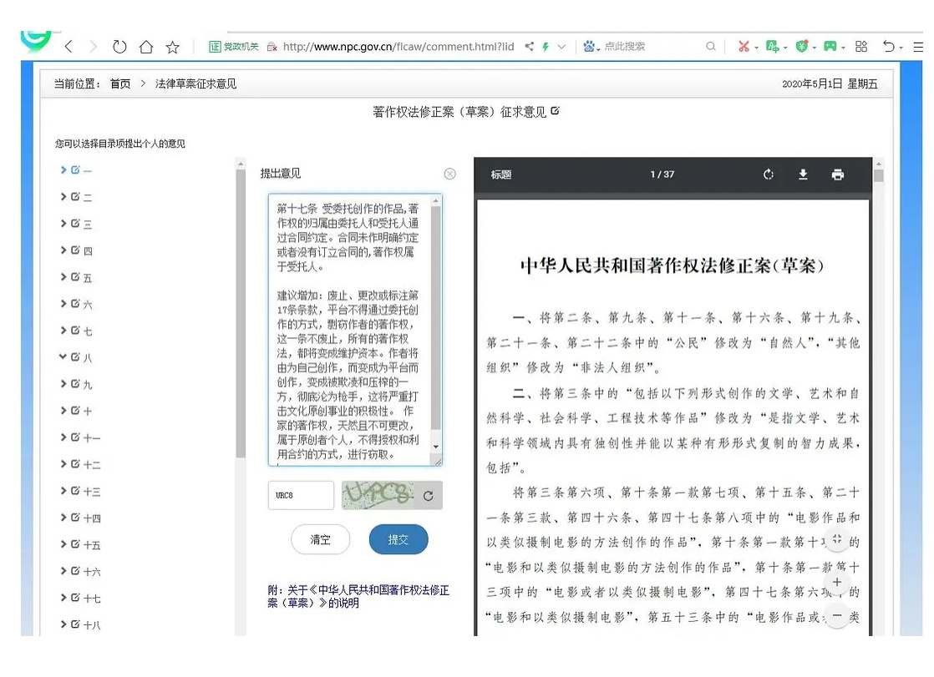Viewport: 934px width, 677px height.
Task: Select tree item 十七
Action: [92, 599]
